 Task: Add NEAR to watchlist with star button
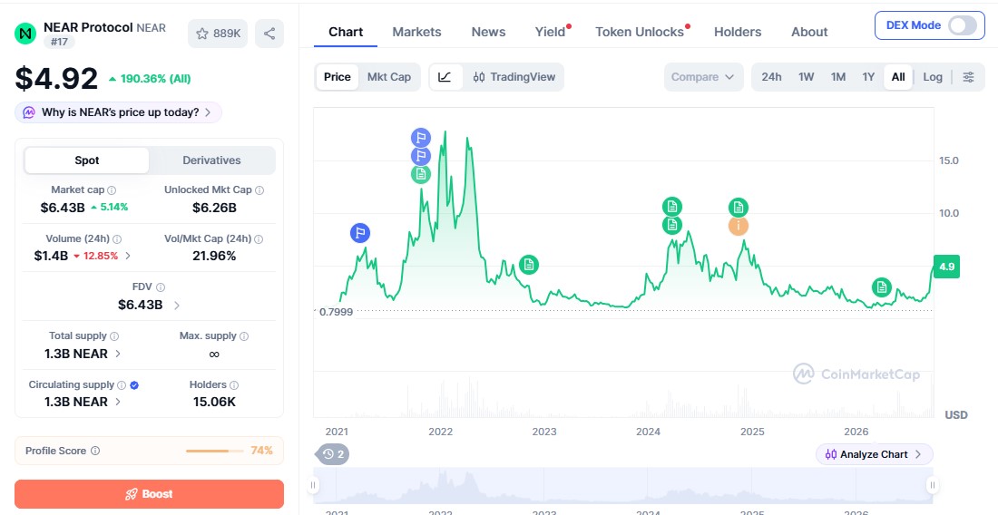(x=218, y=34)
